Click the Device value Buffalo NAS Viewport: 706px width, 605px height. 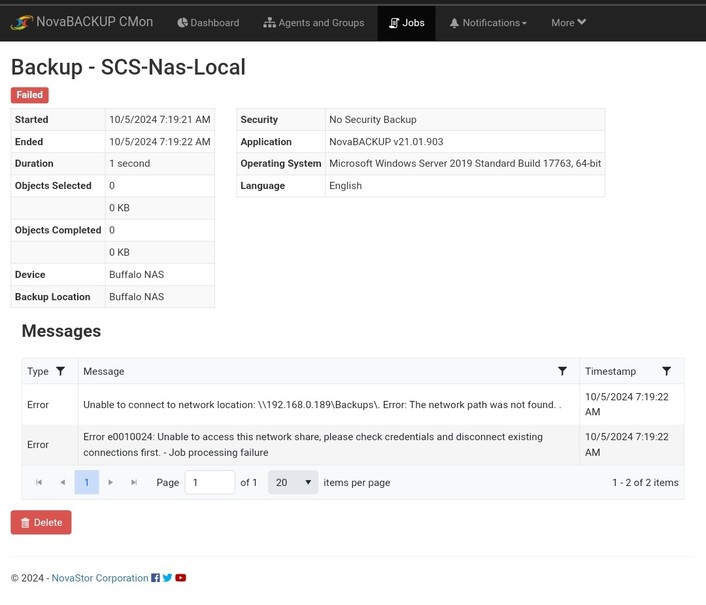(x=137, y=275)
